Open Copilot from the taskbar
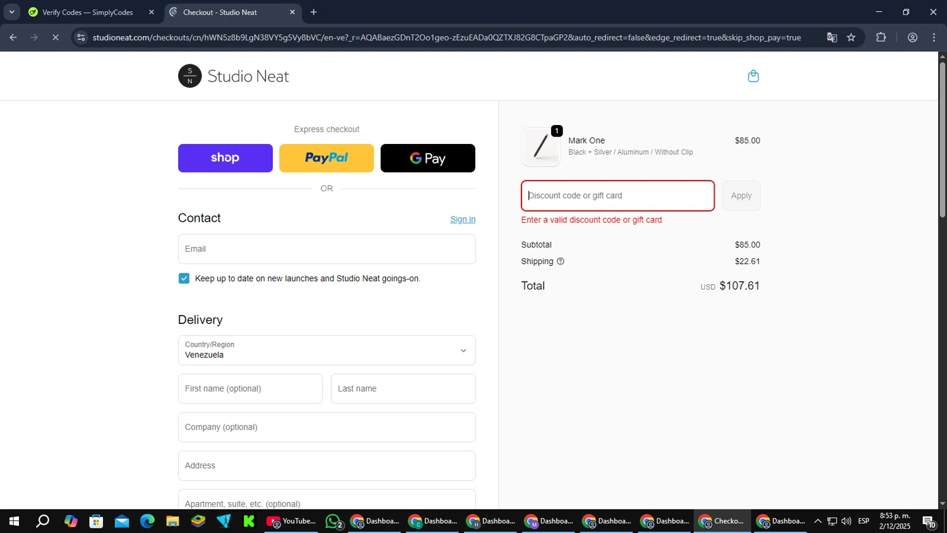 click(71, 521)
